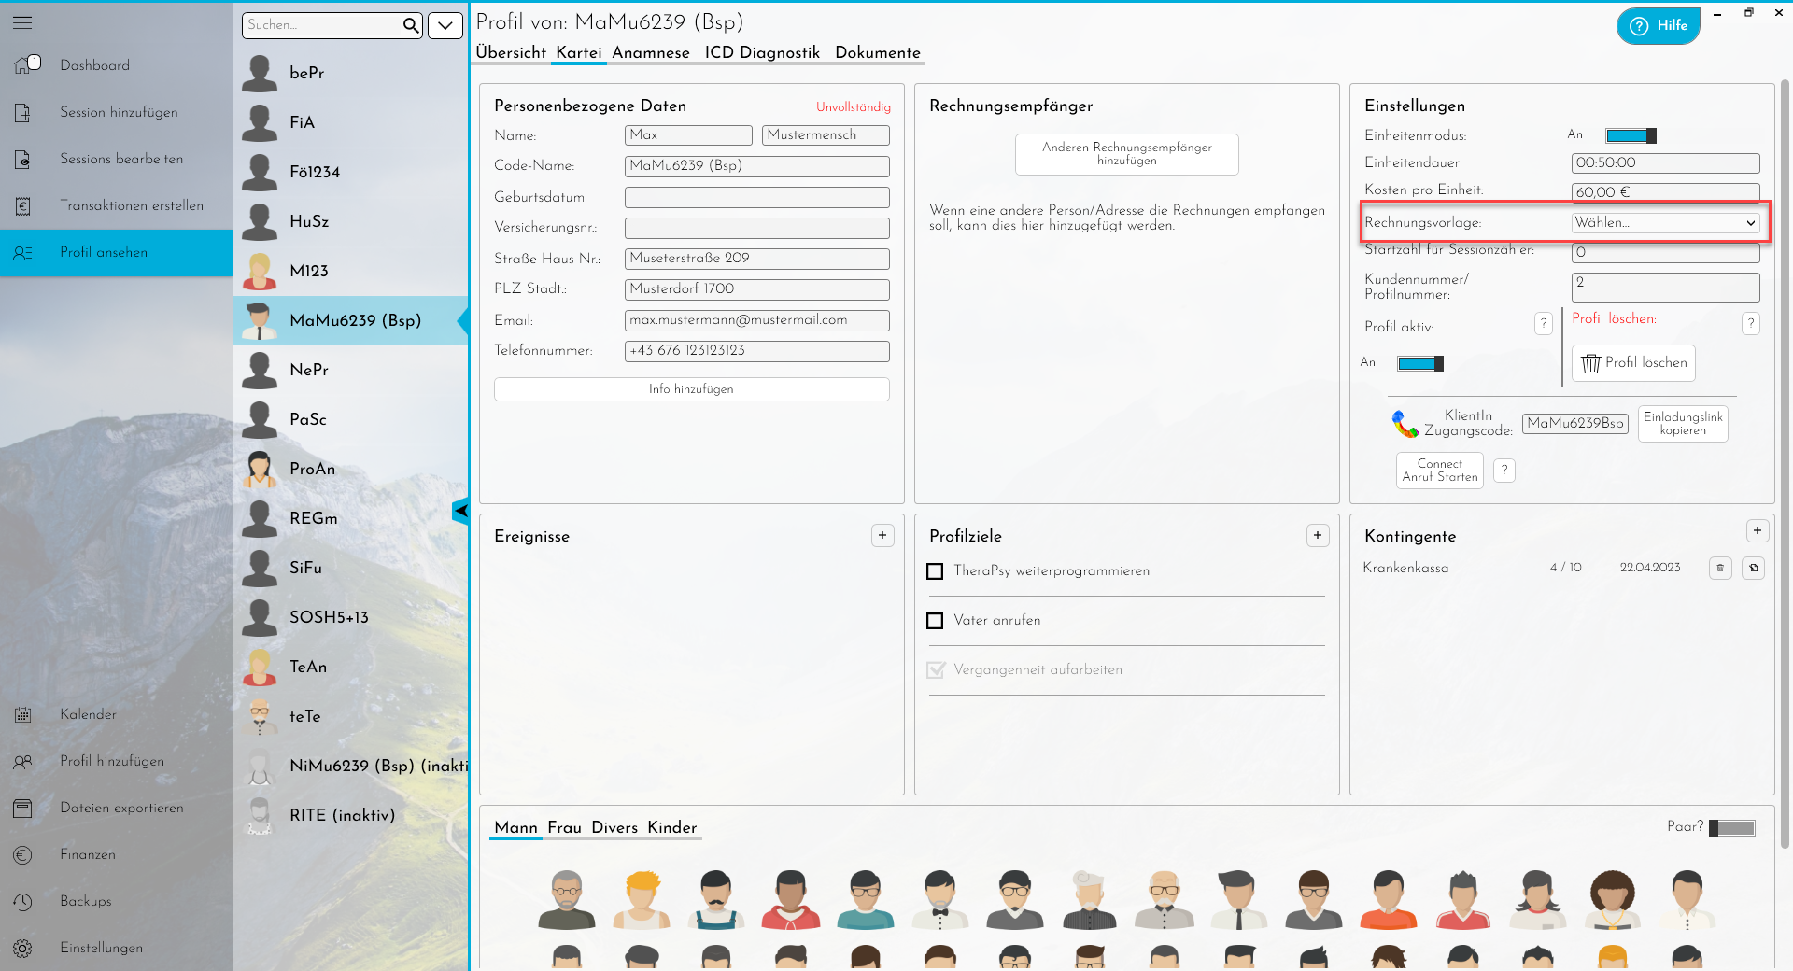Select profile SOSH5+13 in list
Viewport: 1793px width, 971px height.
(350, 617)
